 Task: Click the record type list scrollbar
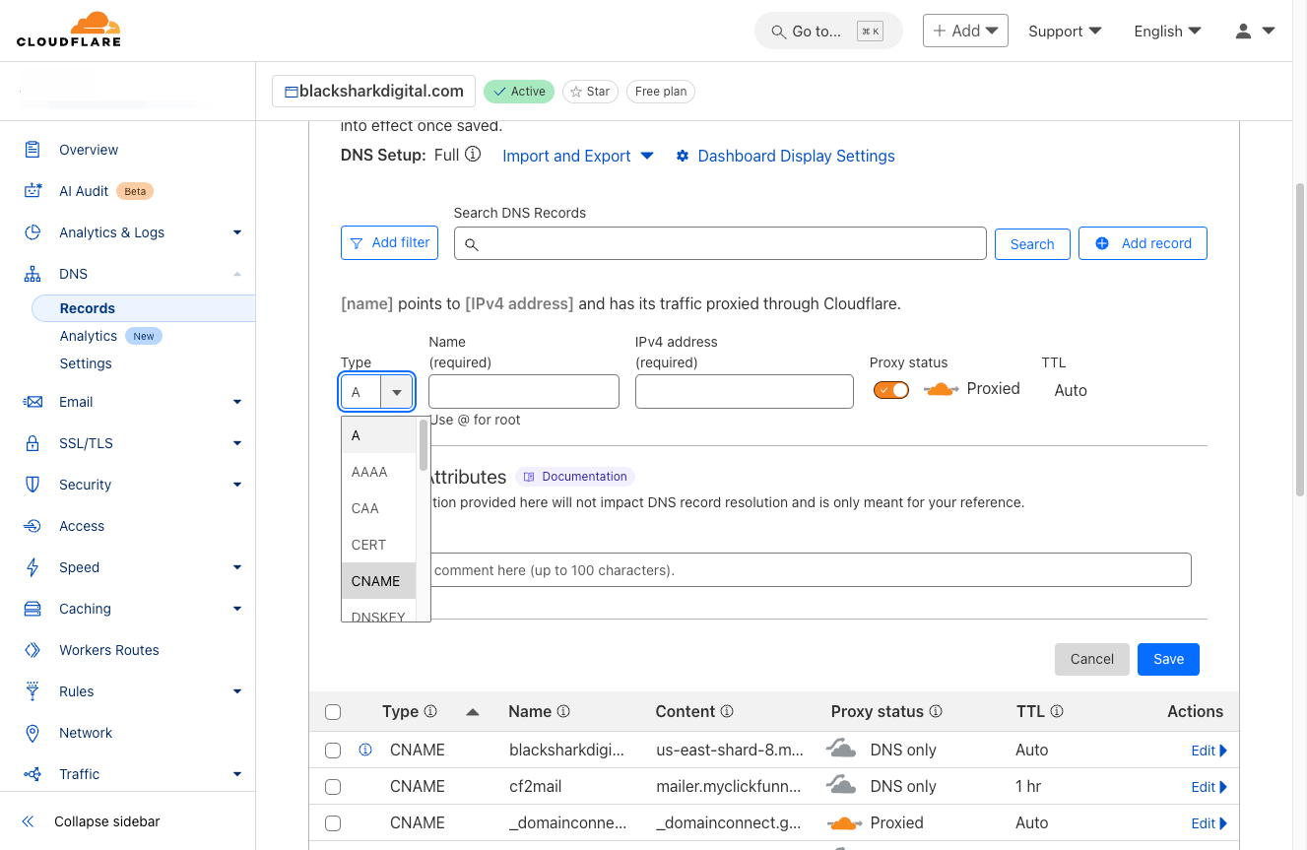coord(424,445)
